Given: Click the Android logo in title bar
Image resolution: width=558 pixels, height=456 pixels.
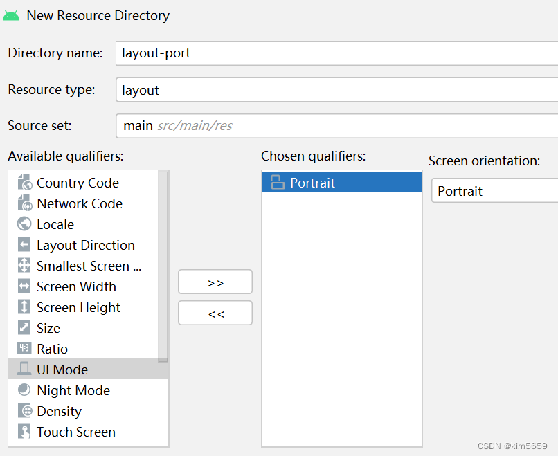Looking at the screenshot, I should coord(11,16).
